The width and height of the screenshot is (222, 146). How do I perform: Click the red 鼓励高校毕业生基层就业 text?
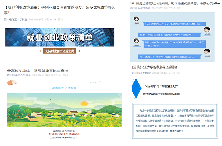(x=64, y=134)
